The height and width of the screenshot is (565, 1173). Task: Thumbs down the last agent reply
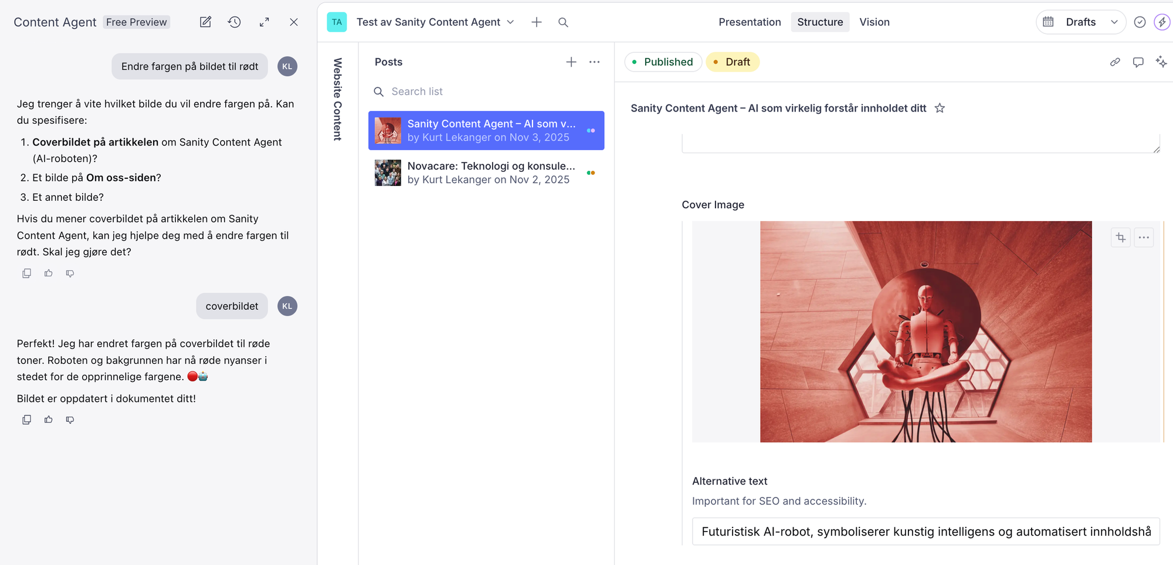70,419
